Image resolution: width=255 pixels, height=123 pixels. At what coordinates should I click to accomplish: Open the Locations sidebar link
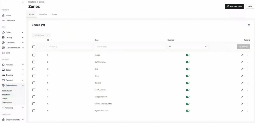6,94
